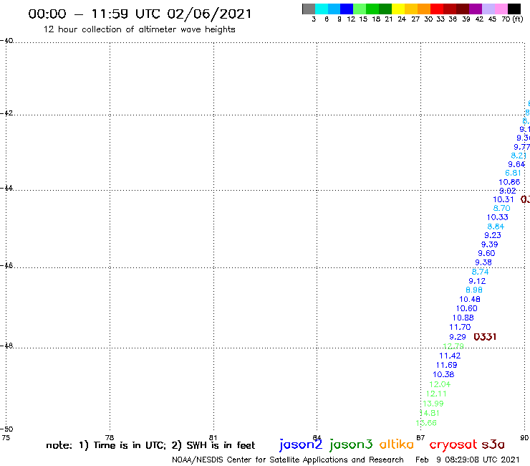The width and height of the screenshot is (530, 466).
Task: Pick the purple 42 ft legend swatch
Action: 476,9
